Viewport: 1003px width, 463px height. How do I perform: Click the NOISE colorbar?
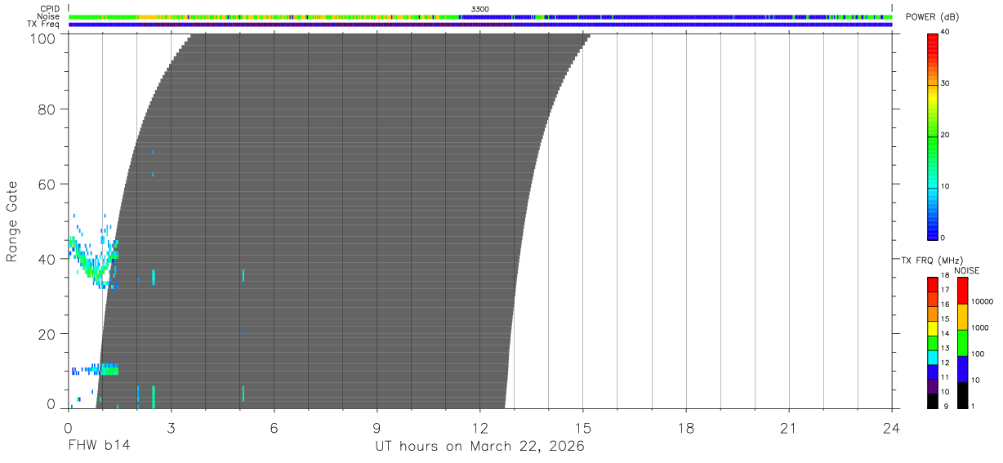[x=962, y=342]
